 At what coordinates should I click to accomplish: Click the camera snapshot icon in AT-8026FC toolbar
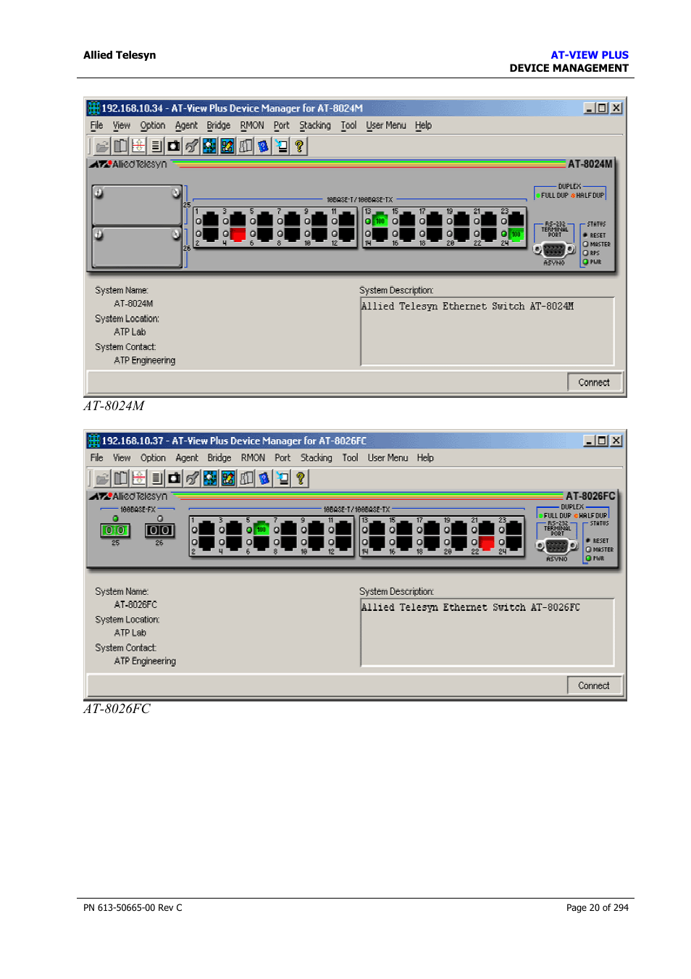point(175,478)
